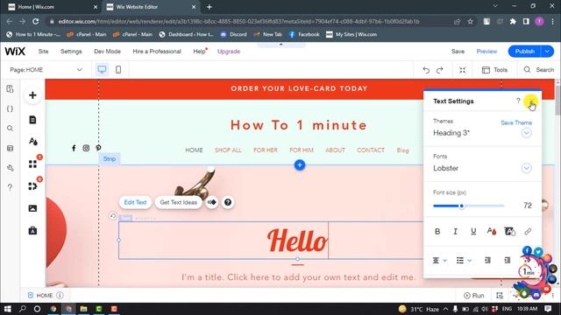The width and height of the screenshot is (561, 315).
Task: Open the text color picker
Action: [492, 231]
